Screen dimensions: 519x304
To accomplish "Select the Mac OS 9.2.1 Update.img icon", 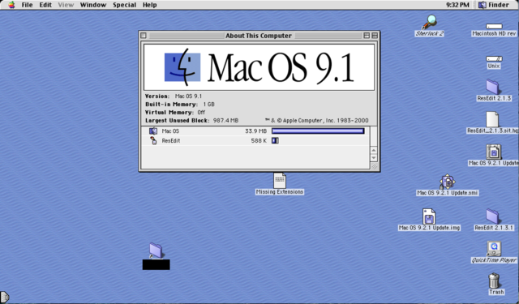I will pyautogui.click(x=429, y=216).
